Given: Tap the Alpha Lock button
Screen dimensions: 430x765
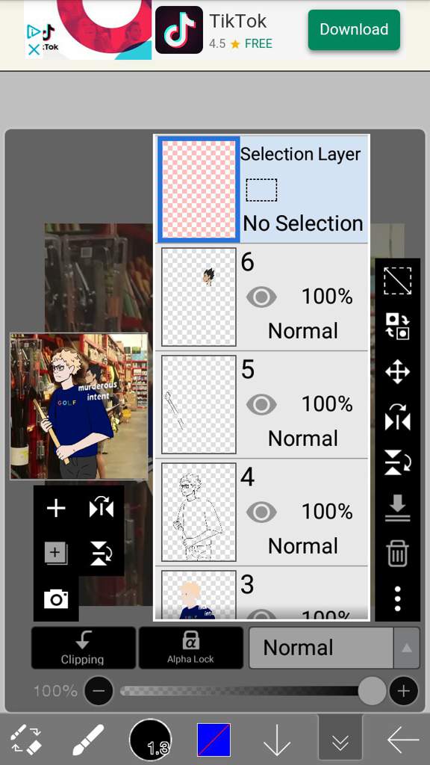Looking at the screenshot, I should pyautogui.click(x=190, y=648).
